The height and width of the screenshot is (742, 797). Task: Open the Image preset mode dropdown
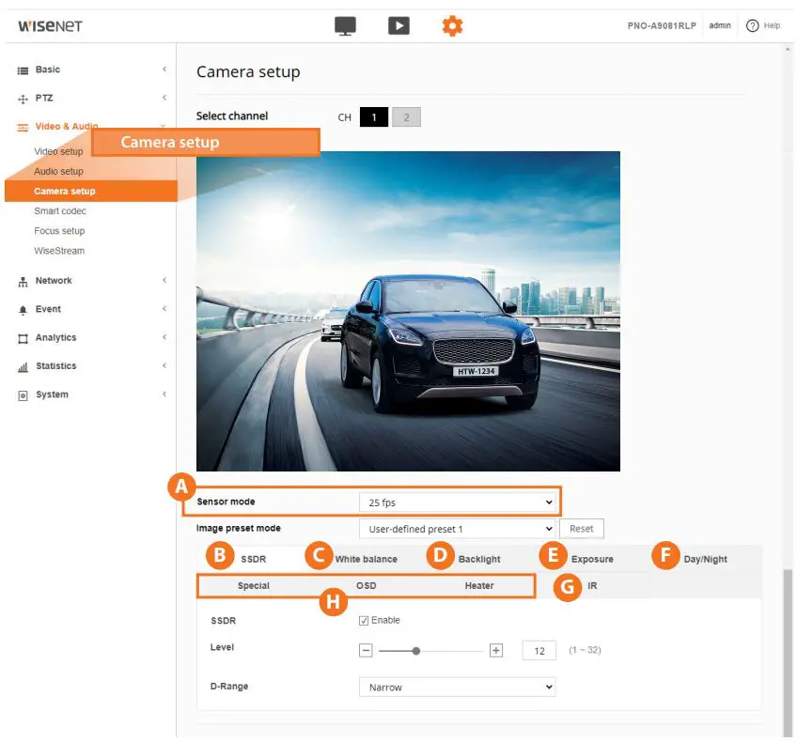(x=458, y=529)
